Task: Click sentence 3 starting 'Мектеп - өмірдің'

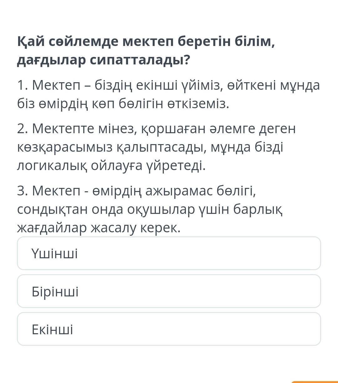Action: tap(150, 209)
